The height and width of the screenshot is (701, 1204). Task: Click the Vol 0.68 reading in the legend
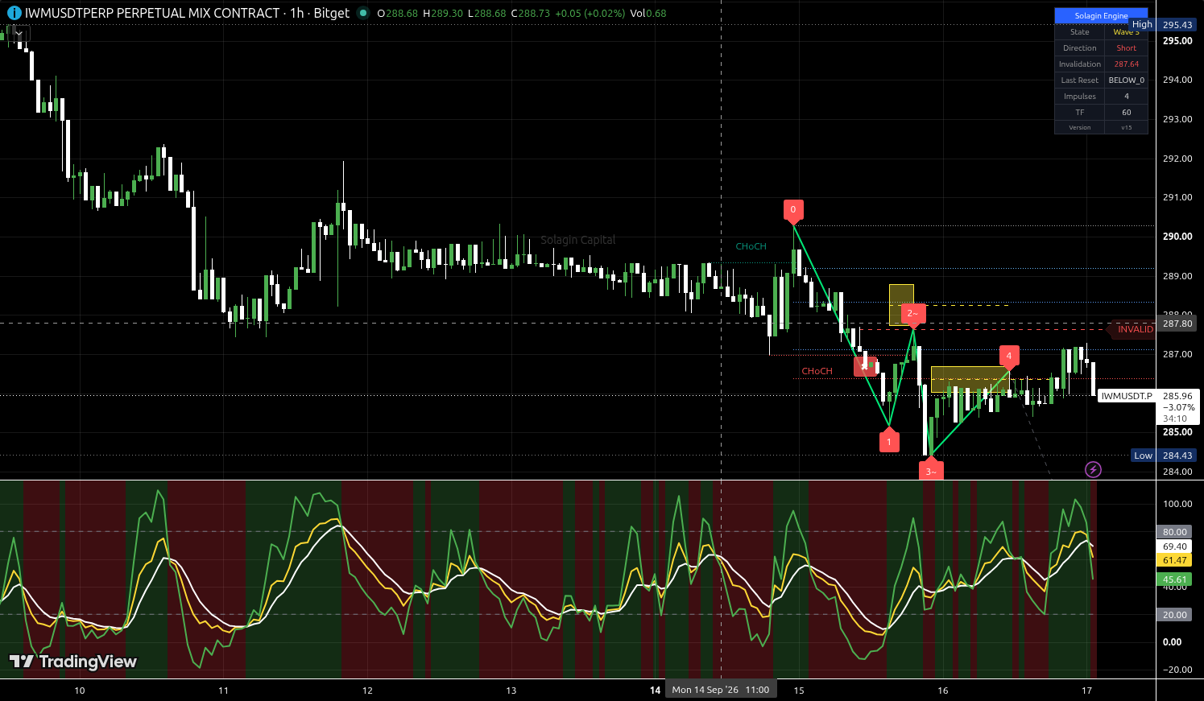point(648,14)
